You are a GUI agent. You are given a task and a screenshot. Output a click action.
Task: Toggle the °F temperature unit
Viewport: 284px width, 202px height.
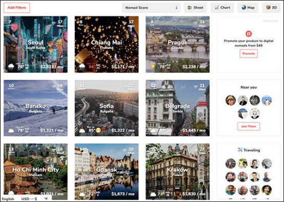tap(46, 199)
